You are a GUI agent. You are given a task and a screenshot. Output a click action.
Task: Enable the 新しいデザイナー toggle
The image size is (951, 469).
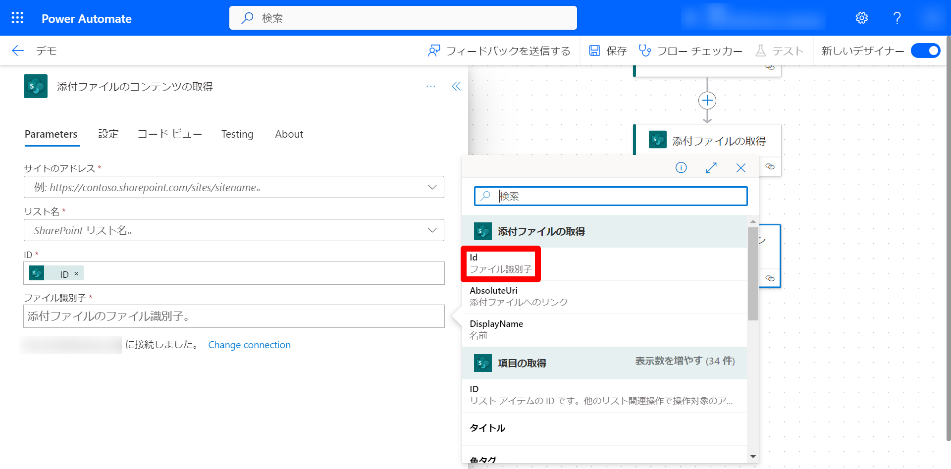point(925,51)
